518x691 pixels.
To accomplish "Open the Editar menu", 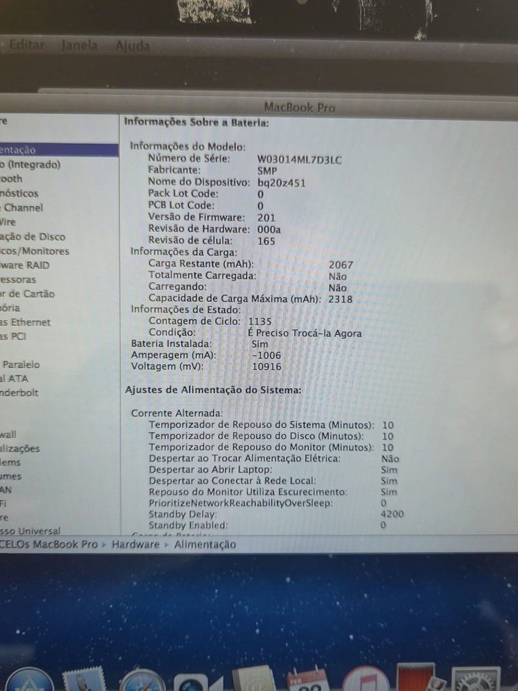I will [x=27, y=44].
